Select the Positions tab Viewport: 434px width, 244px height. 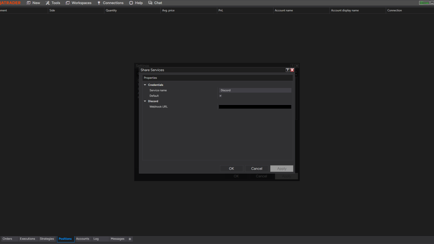click(65, 239)
